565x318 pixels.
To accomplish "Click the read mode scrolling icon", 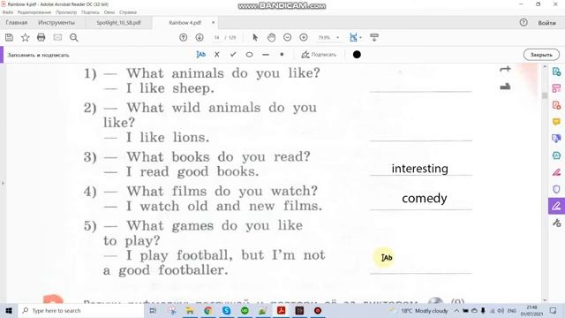I will click(x=374, y=37).
